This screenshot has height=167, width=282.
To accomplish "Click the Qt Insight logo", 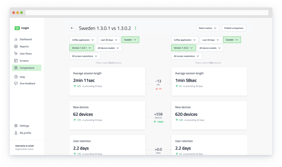I will click(17, 28).
